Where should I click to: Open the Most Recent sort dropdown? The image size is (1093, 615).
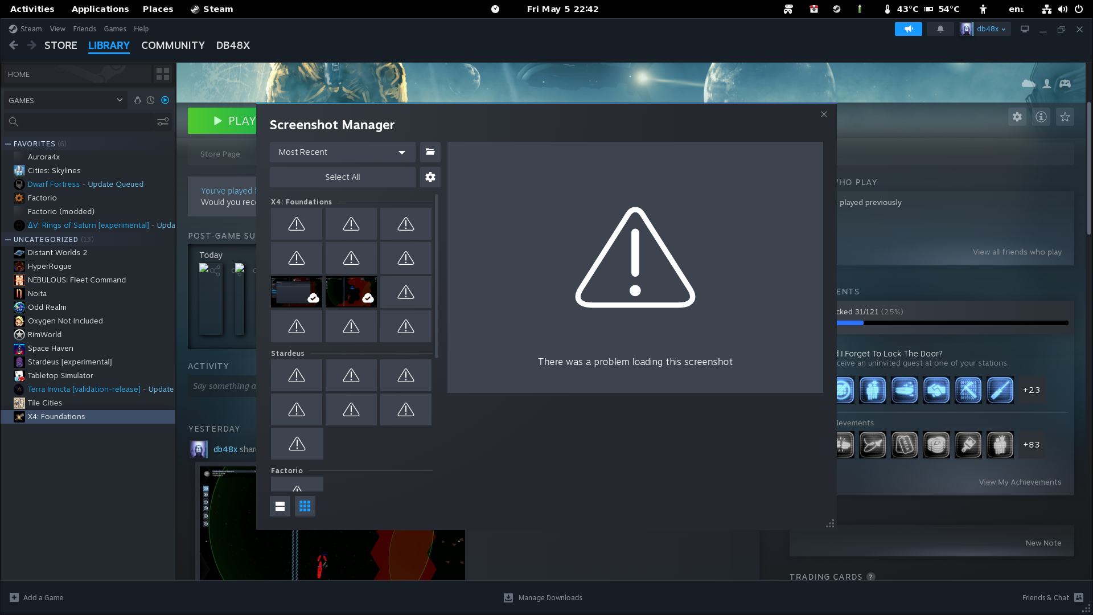343,152
